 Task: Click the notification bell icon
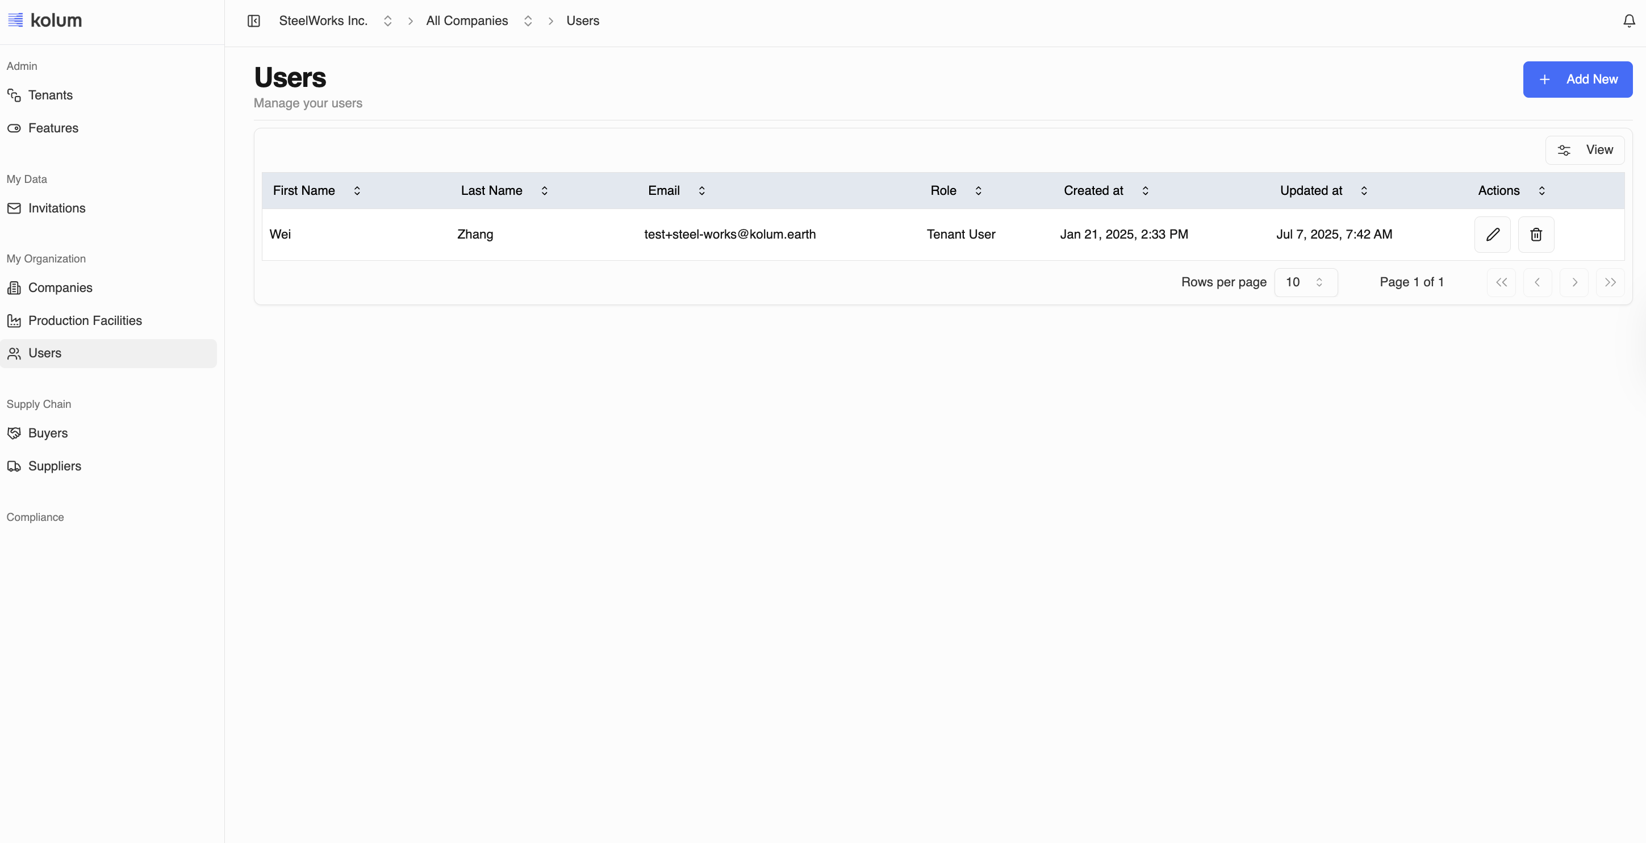tap(1629, 21)
